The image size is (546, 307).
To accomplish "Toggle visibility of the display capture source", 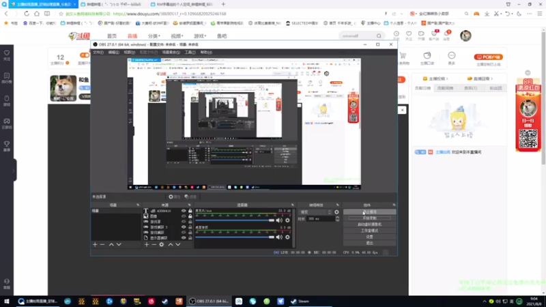I will (184, 238).
